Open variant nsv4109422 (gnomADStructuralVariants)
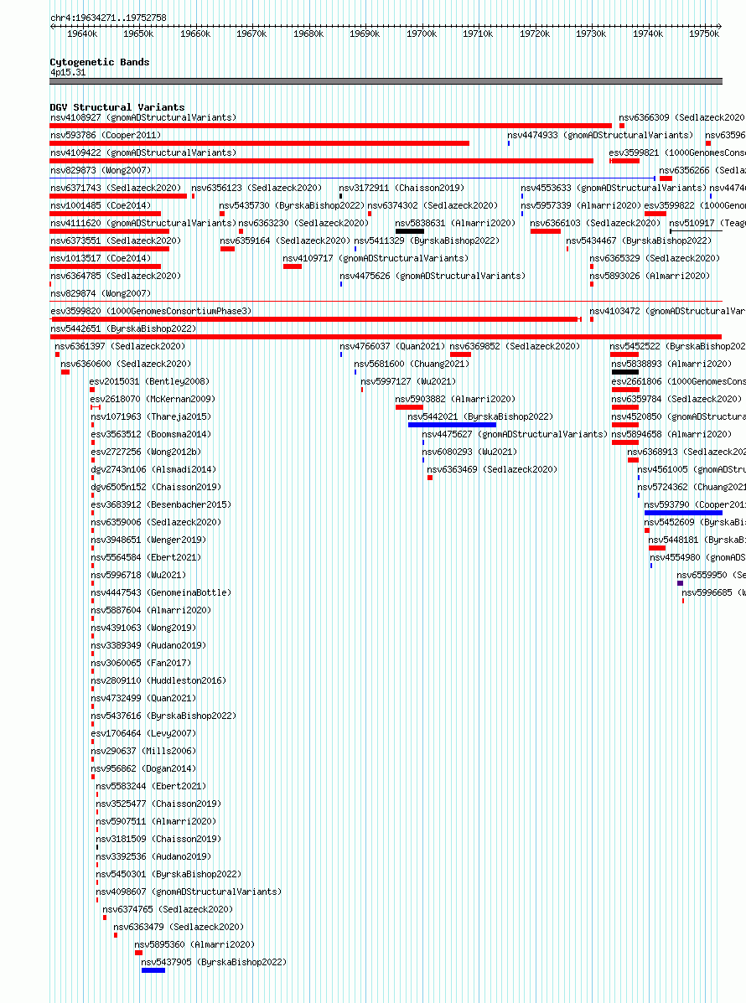This screenshot has height=1003, width=746. (x=143, y=153)
